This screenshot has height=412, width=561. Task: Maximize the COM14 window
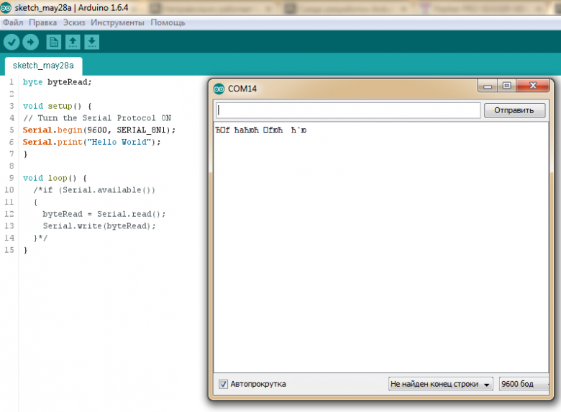[x=506, y=86]
